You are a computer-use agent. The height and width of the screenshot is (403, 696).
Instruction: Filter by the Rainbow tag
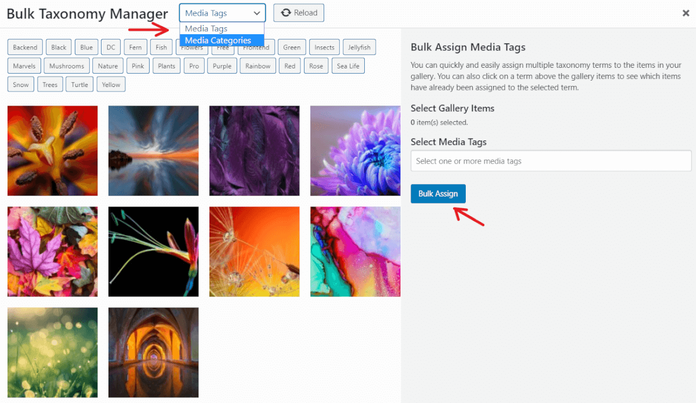point(258,66)
